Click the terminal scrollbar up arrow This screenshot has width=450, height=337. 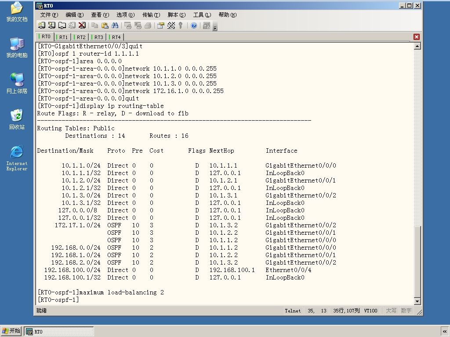(x=417, y=46)
